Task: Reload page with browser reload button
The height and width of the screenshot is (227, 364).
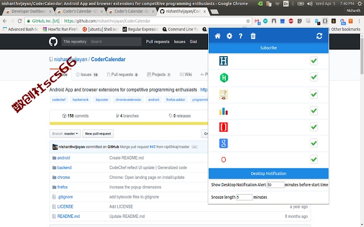Action: pos(20,21)
